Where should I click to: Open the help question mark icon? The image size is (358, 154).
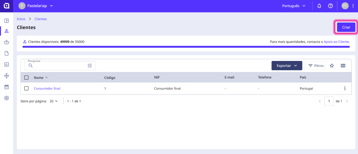coord(330,6)
